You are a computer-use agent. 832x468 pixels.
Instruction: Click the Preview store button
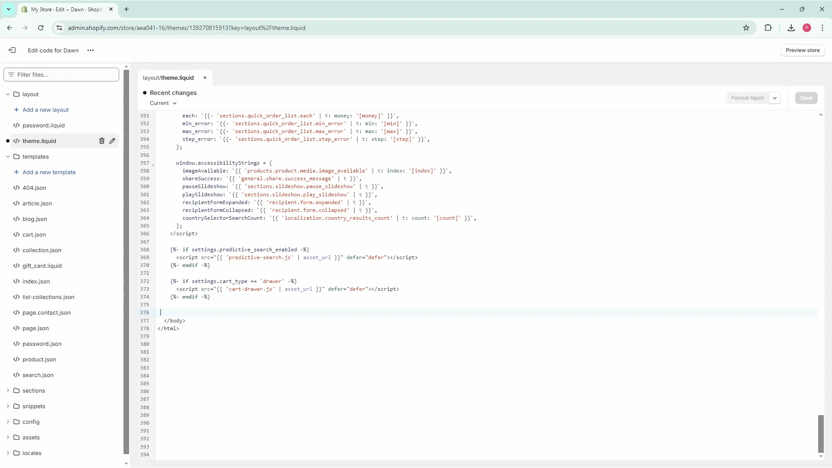tap(803, 50)
